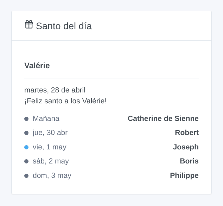This screenshot has width=223, height=206.
Task: Select the Joseph saint name
Action: [x=186, y=147]
